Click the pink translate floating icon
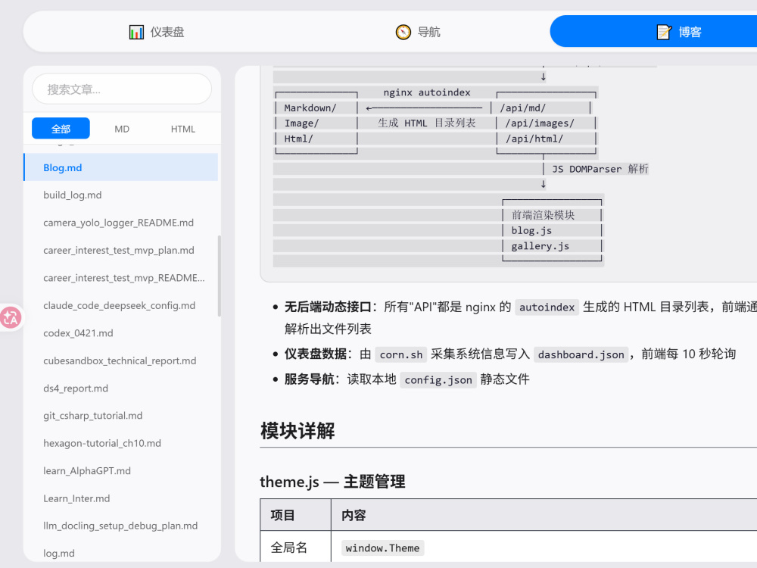The image size is (757, 568). click(x=11, y=318)
